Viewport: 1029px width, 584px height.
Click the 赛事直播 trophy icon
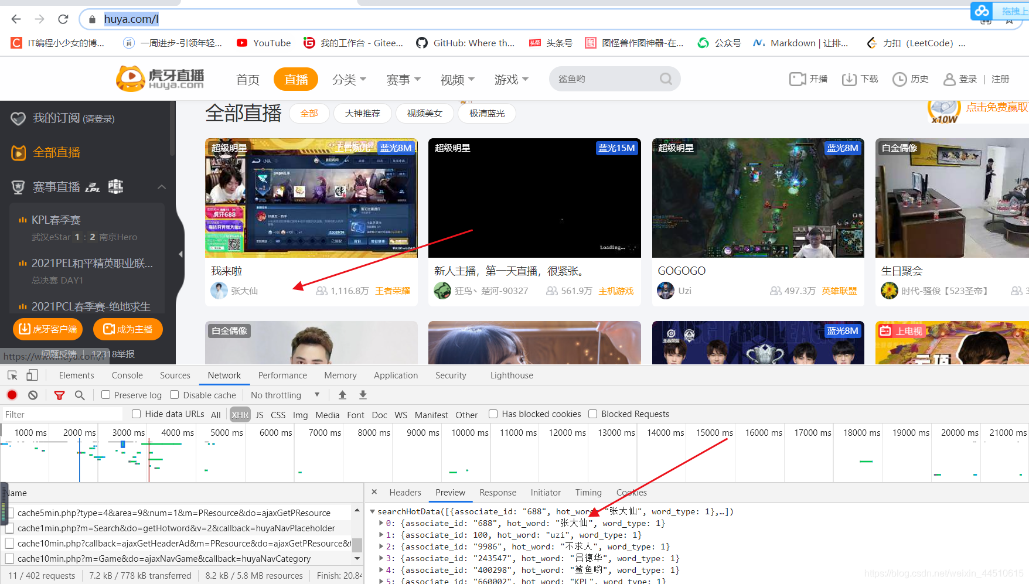tap(18, 187)
